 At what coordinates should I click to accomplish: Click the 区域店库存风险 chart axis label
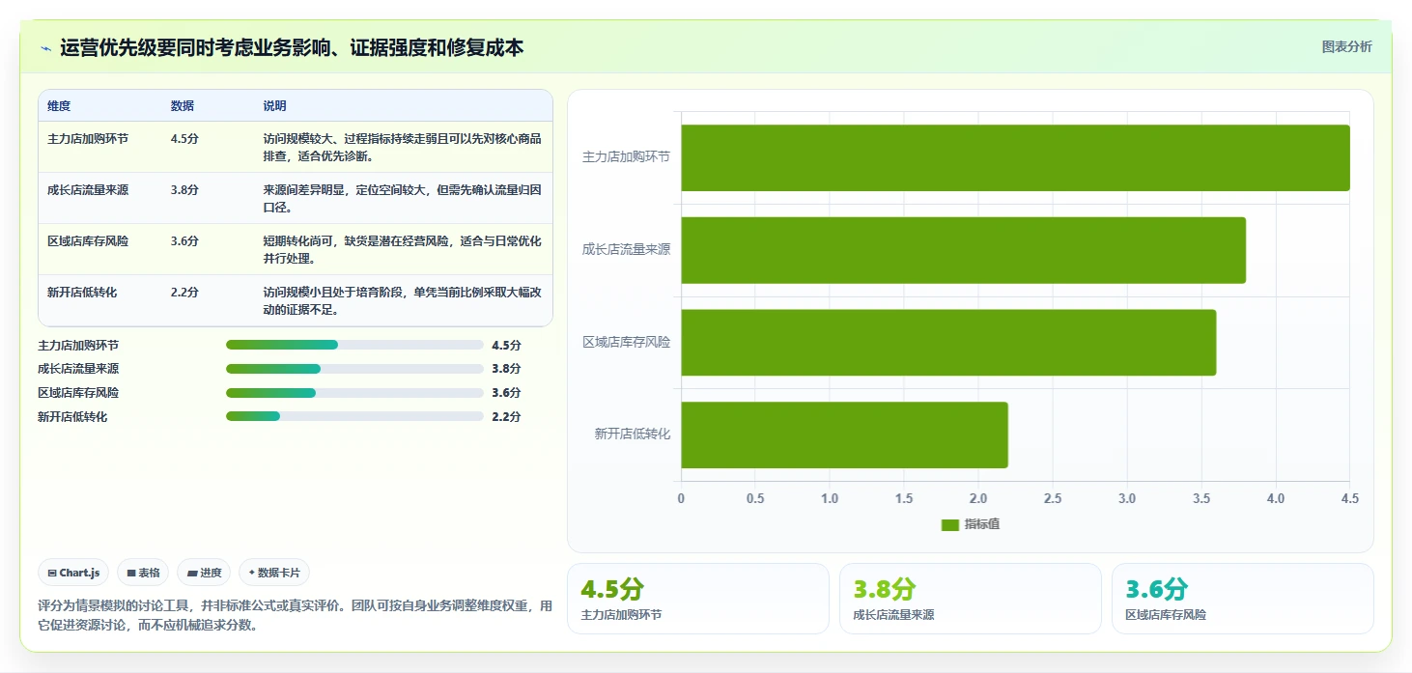(x=626, y=342)
